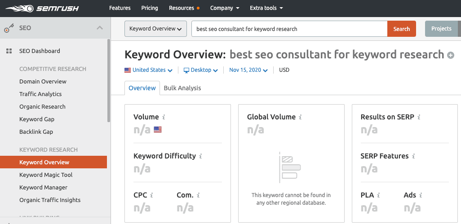Open Traffic Analytics in sidebar
Image resolution: width=461 pixels, height=224 pixels.
coord(40,94)
